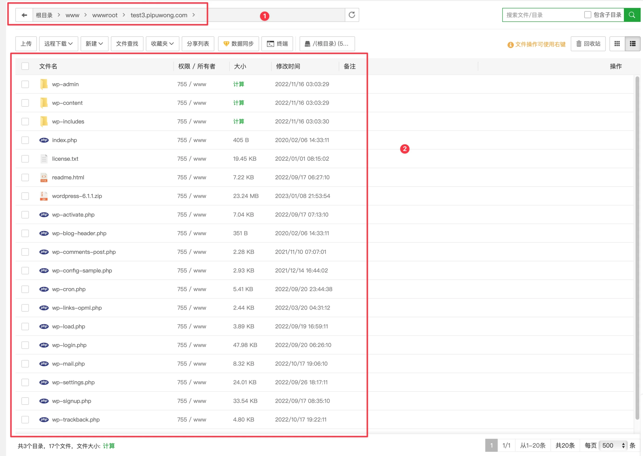
Task: Open the wp-includes folder icon
Action: click(x=44, y=121)
